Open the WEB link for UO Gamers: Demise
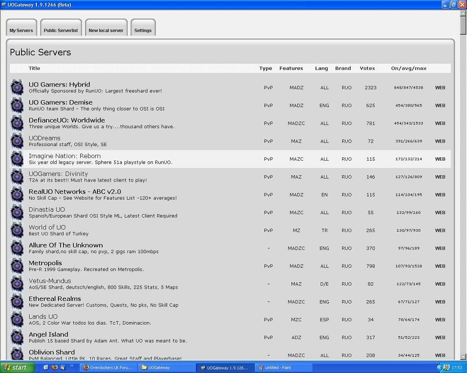 [x=440, y=105]
